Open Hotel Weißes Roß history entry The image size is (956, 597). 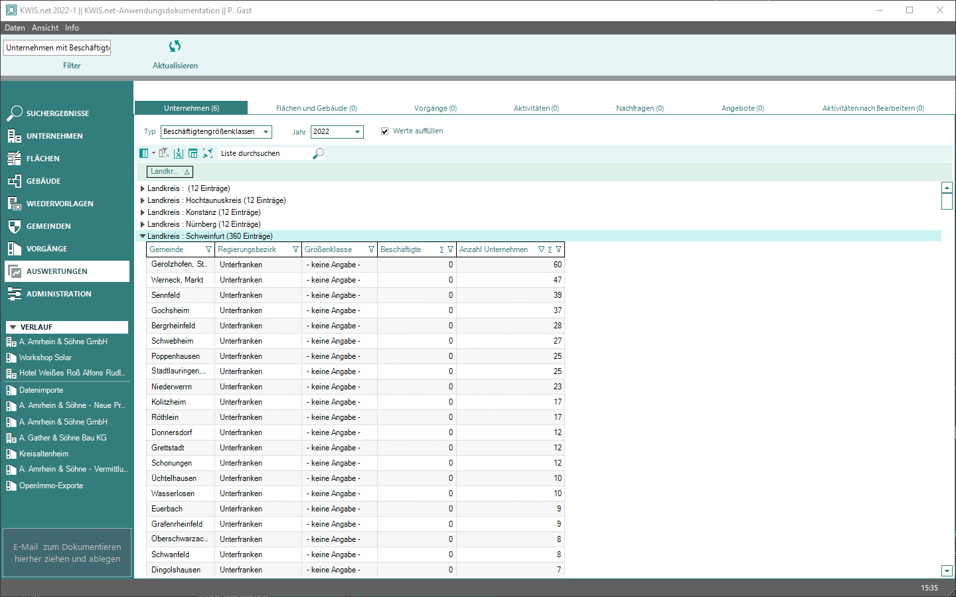point(72,373)
